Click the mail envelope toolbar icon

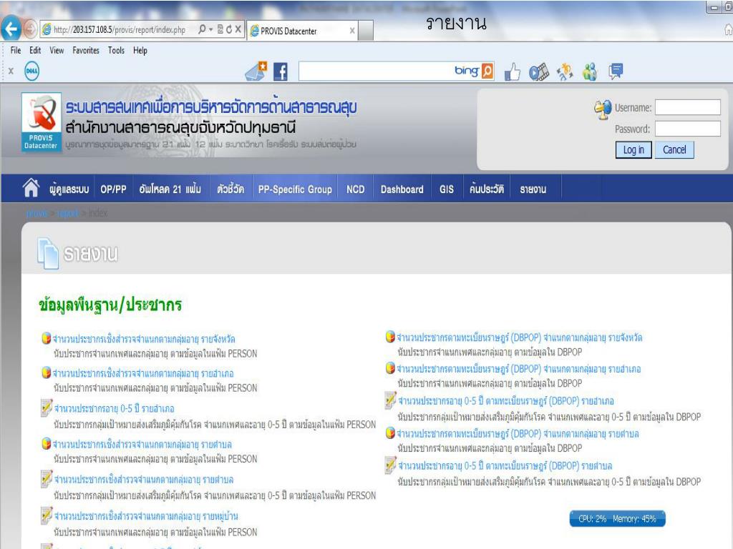coord(256,71)
